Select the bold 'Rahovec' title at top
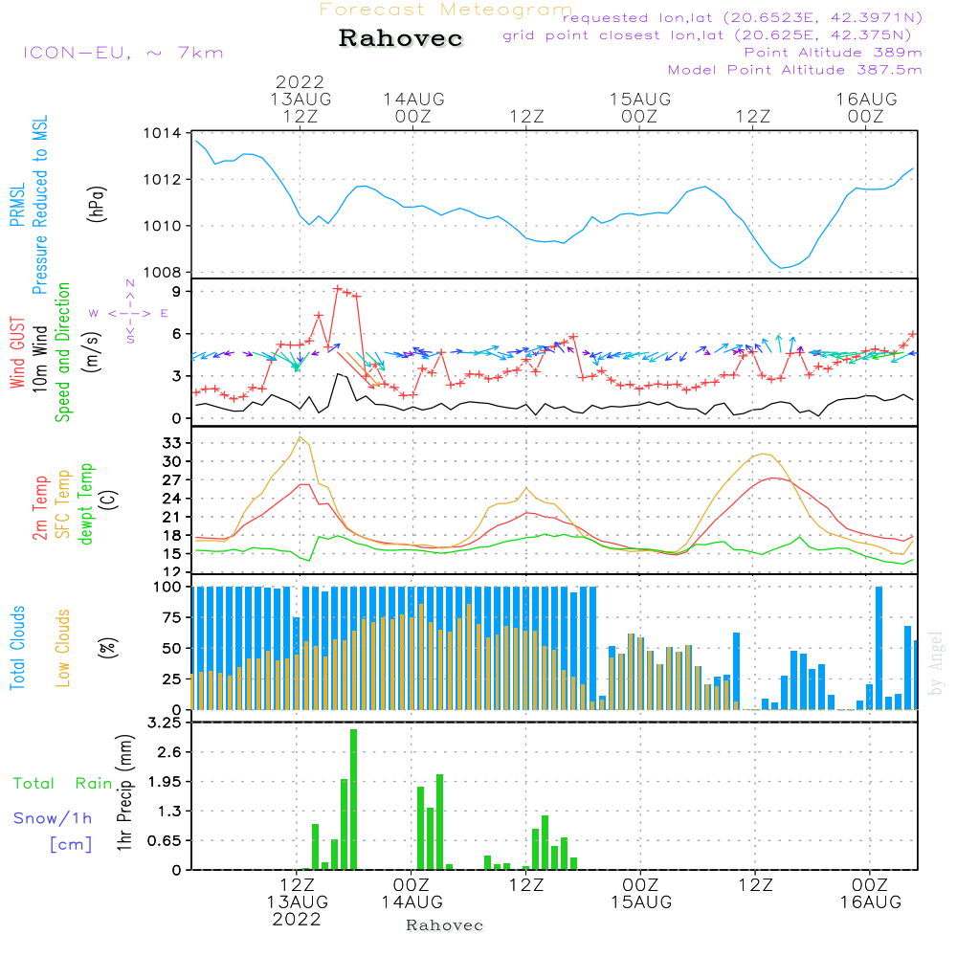 point(401,38)
